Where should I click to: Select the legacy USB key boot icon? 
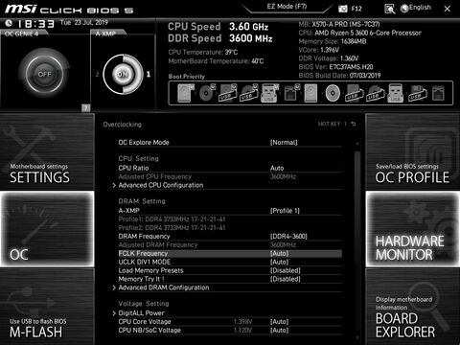pyautogui.click(x=396, y=93)
